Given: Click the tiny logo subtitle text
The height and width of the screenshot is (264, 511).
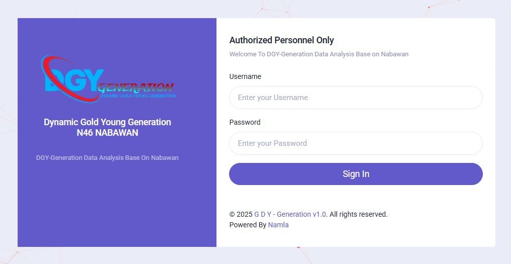Looking at the screenshot, I should [138, 95].
